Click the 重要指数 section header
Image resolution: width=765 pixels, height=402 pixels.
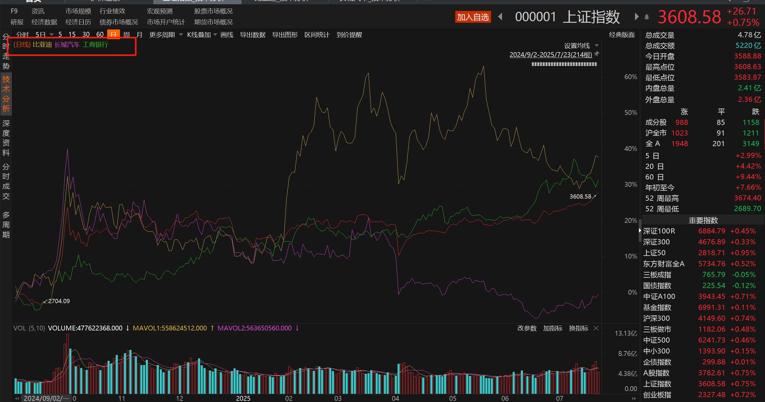pyautogui.click(x=703, y=220)
